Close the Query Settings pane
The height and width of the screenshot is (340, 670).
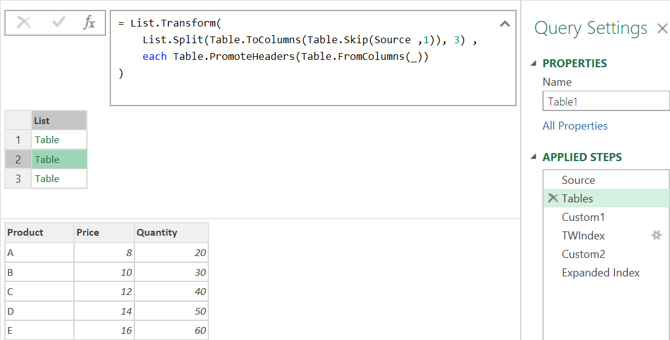point(663,28)
